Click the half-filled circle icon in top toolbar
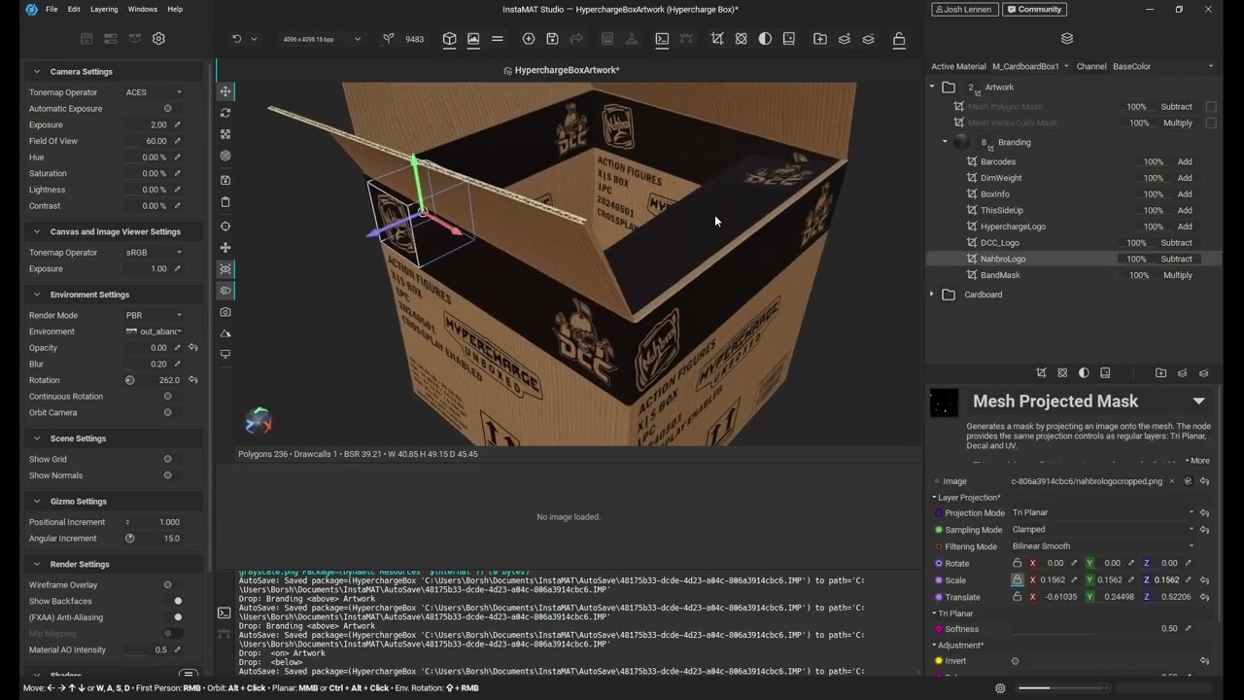The image size is (1244, 700). point(765,39)
